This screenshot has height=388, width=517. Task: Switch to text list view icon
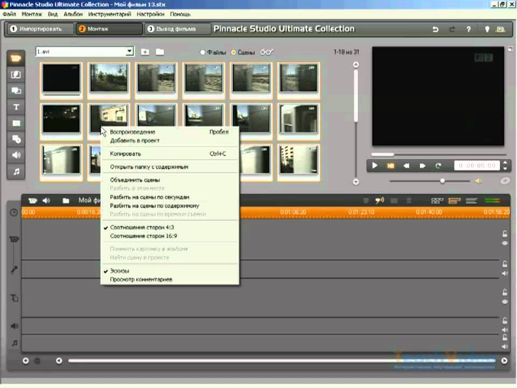click(x=472, y=200)
